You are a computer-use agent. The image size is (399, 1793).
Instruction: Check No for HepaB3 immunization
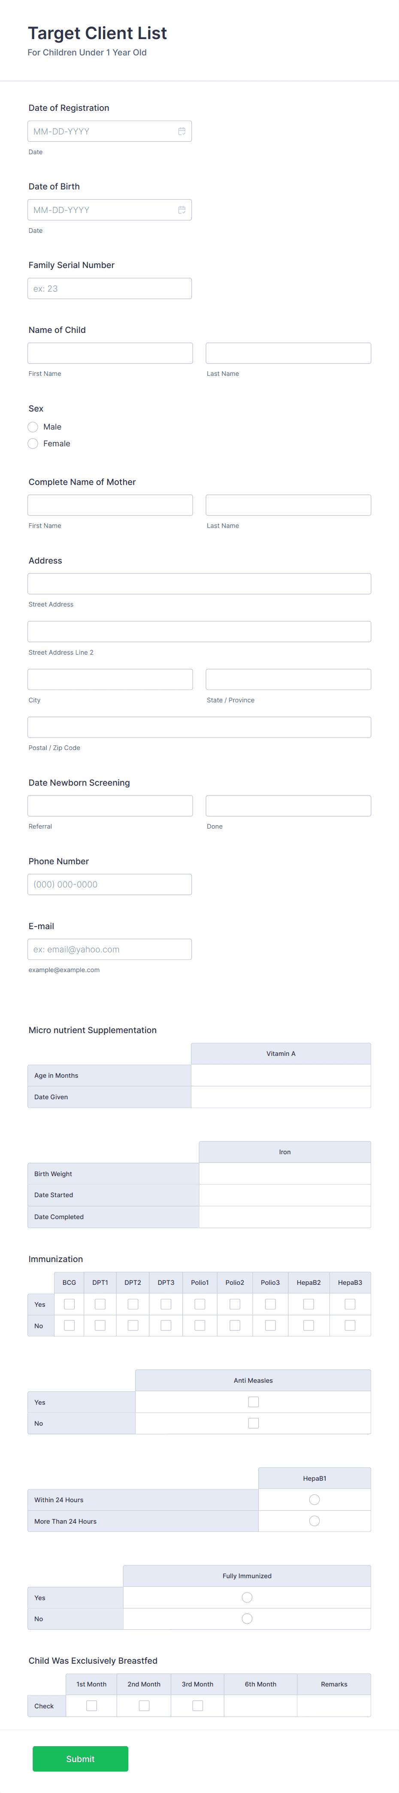click(350, 1325)
